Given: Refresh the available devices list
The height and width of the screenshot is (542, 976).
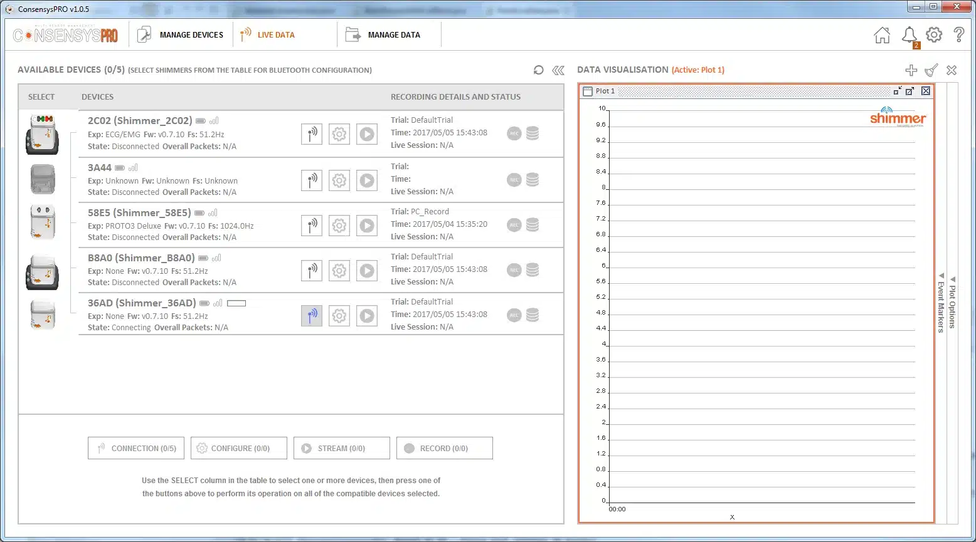Looking at the screenshot, I should click(538, 70).
